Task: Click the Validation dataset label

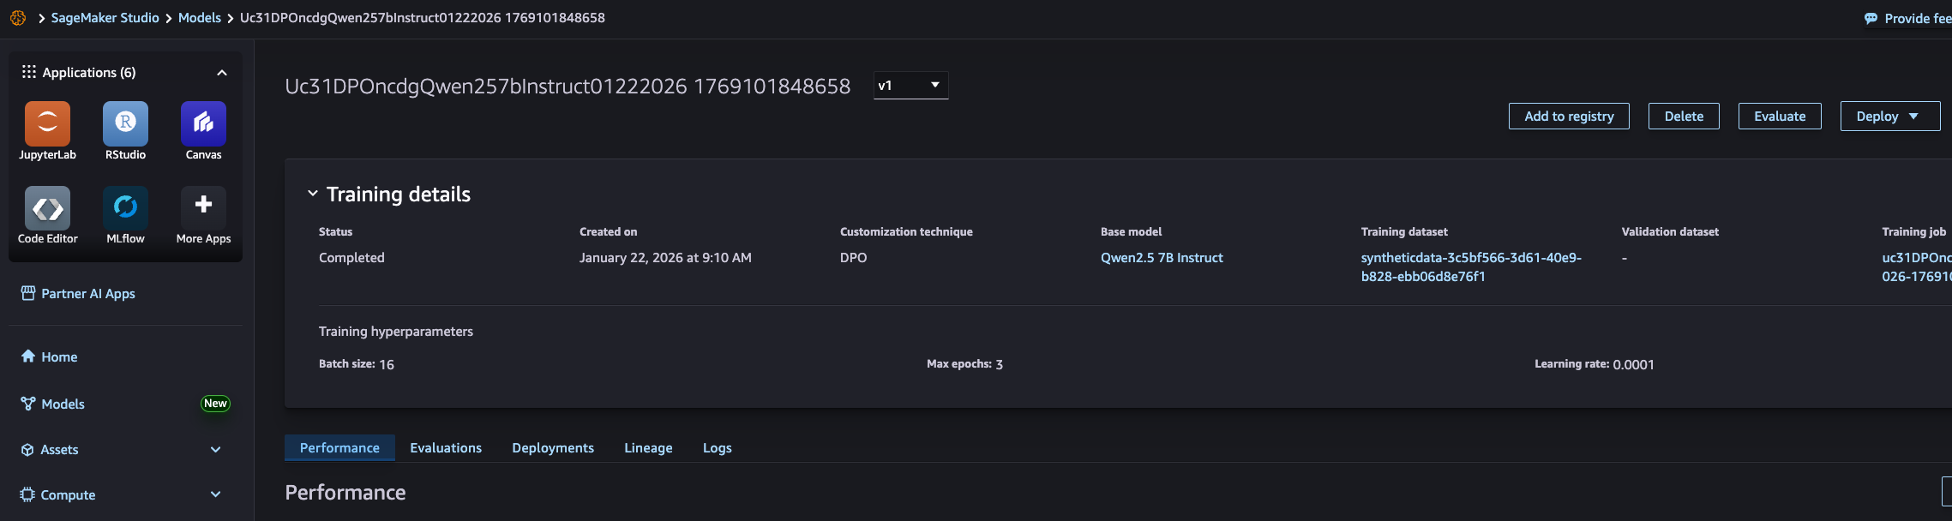Action: [1670, 232]
